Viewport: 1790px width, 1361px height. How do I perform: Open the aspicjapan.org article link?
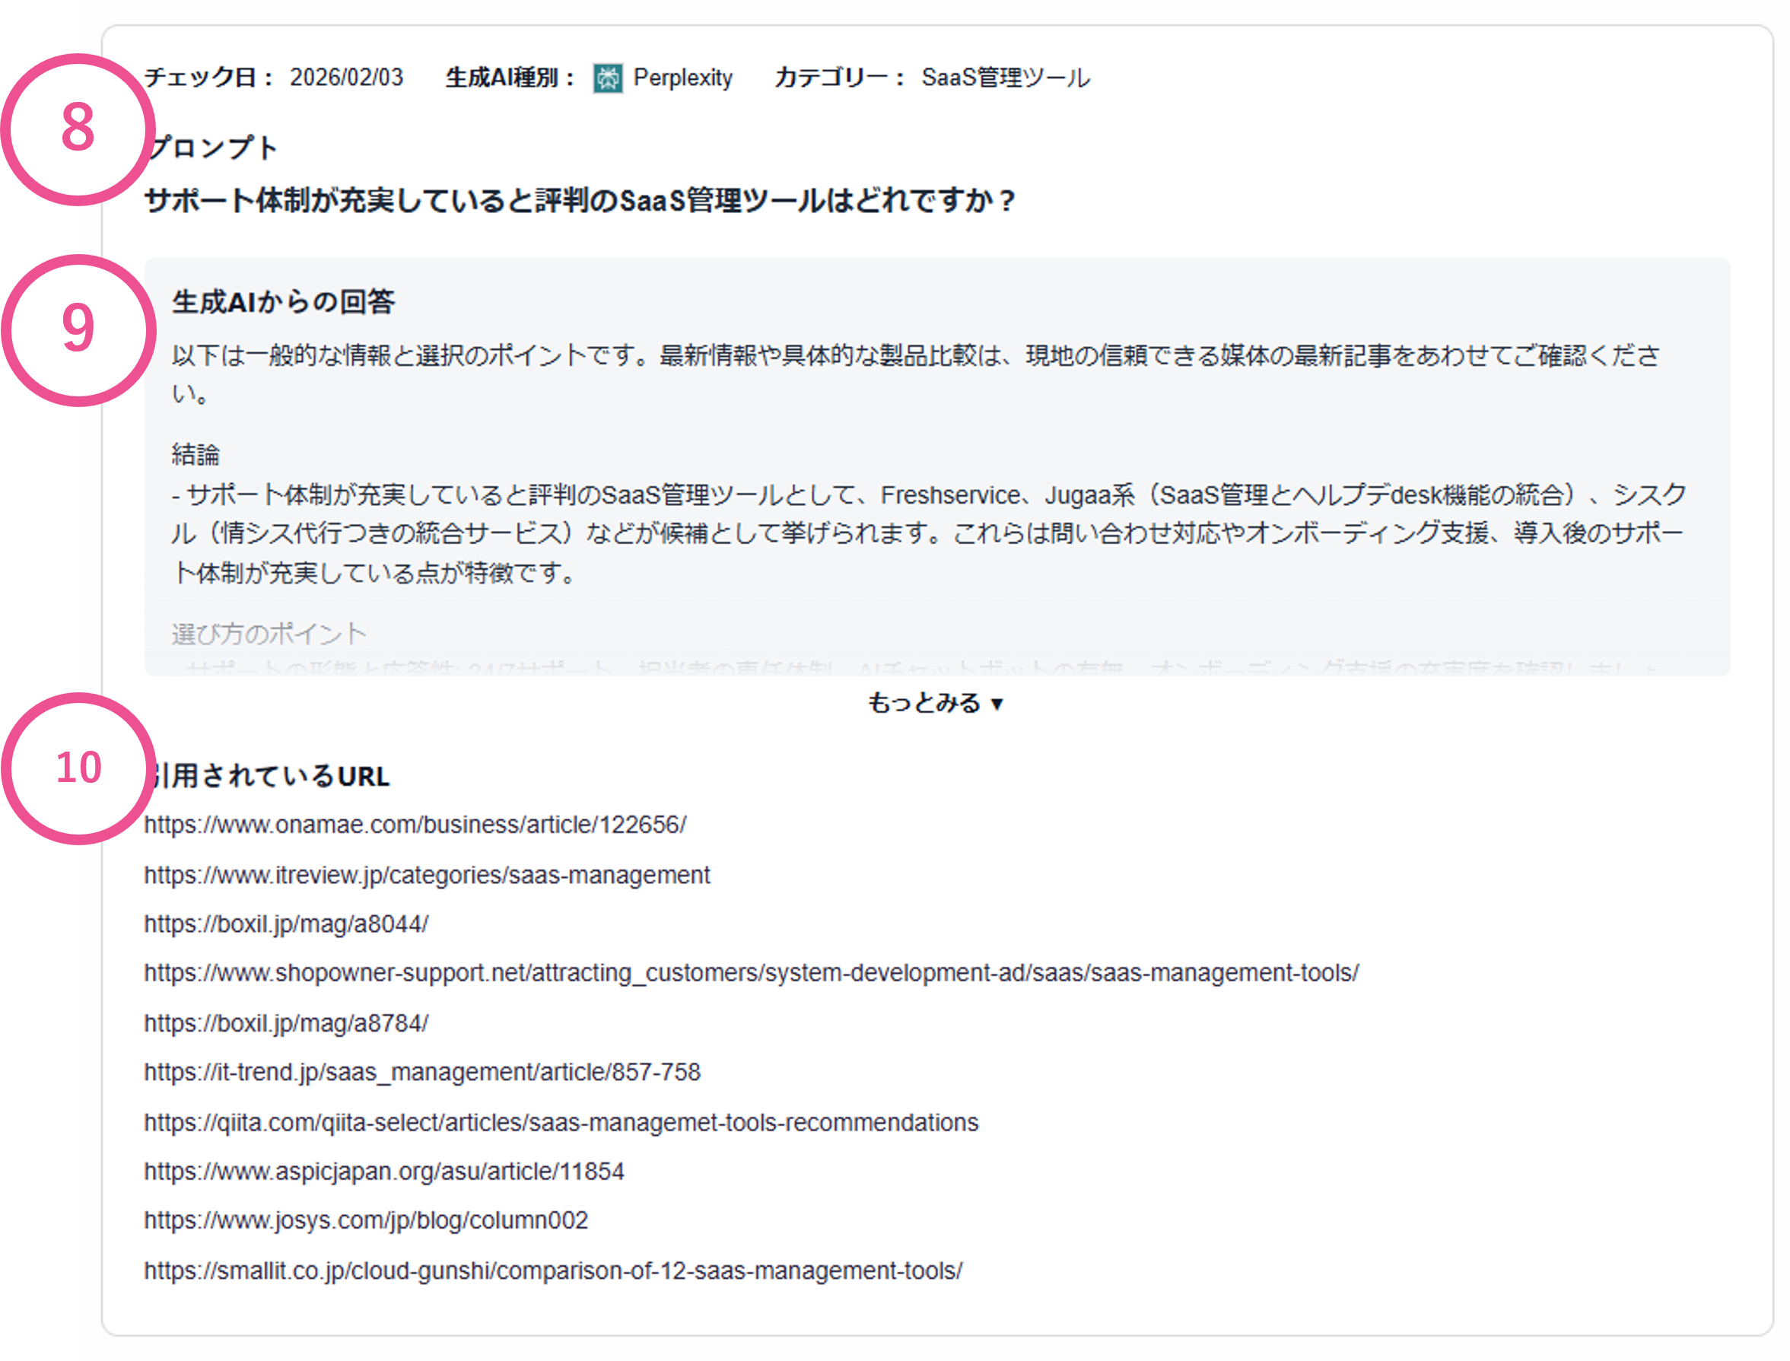[384, 1172]
